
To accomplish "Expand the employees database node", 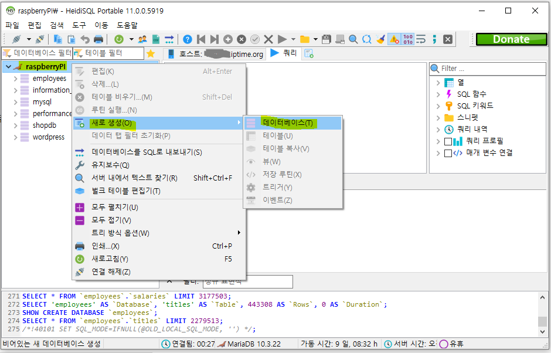I will tap(15, 79).
